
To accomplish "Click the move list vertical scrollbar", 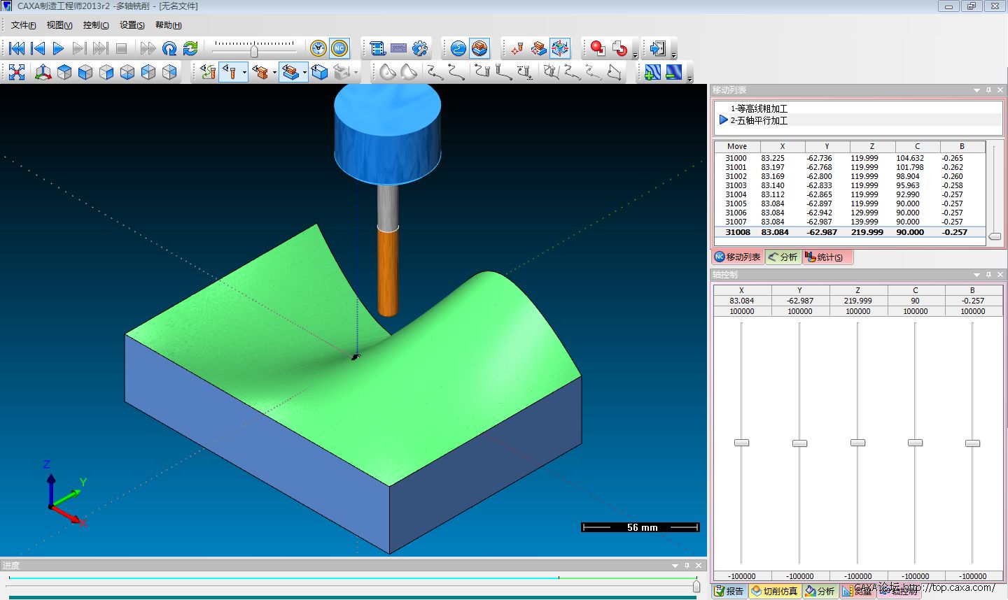I will click(995, 194).
